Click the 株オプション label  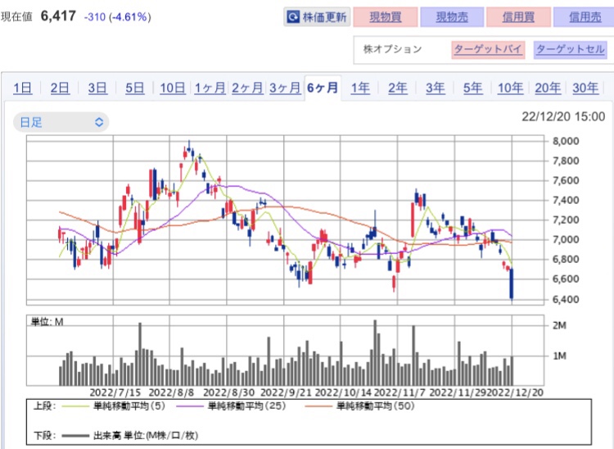coord(392,49)
